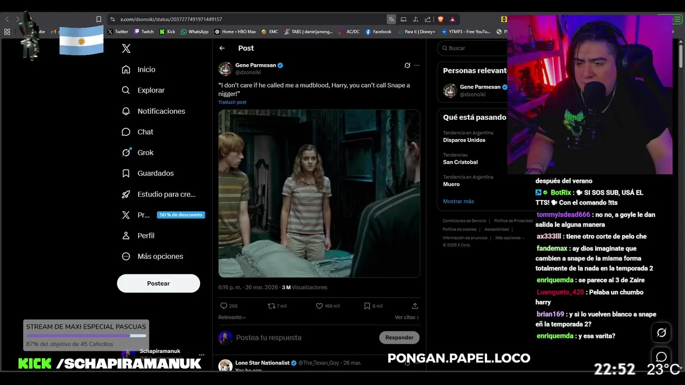Like the post via heart icon
This screenshot has width=685, height=385.
point(319,306)
